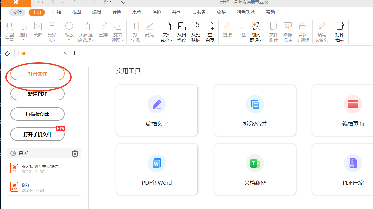Clear recent files with trash icon
The height and width of the screenshot is (209, 373).
[75, 153]
